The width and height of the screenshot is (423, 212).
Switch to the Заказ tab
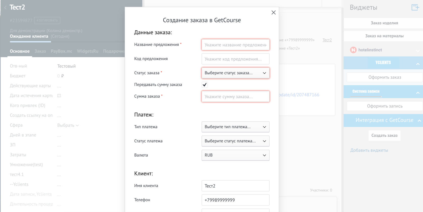click(40, 51)
